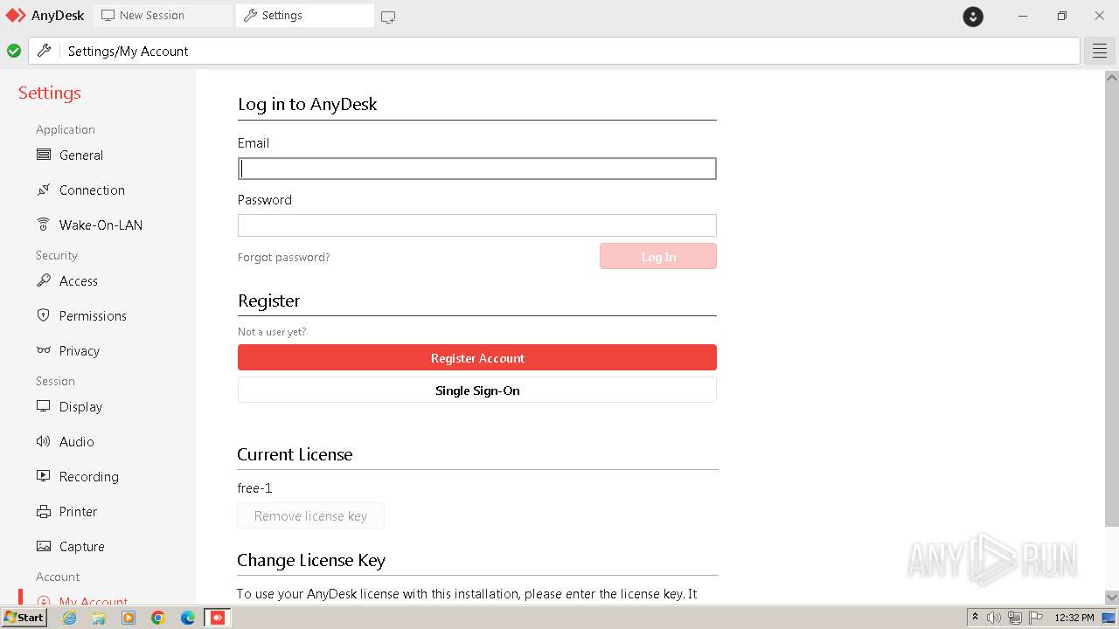Click the Display monitor icon in sidebar
1119x629 pixels.
coord(44,406)
